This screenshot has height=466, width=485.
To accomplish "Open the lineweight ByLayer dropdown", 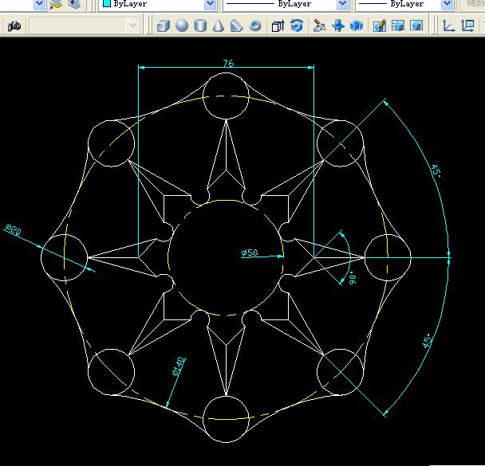I will [447, 4].
